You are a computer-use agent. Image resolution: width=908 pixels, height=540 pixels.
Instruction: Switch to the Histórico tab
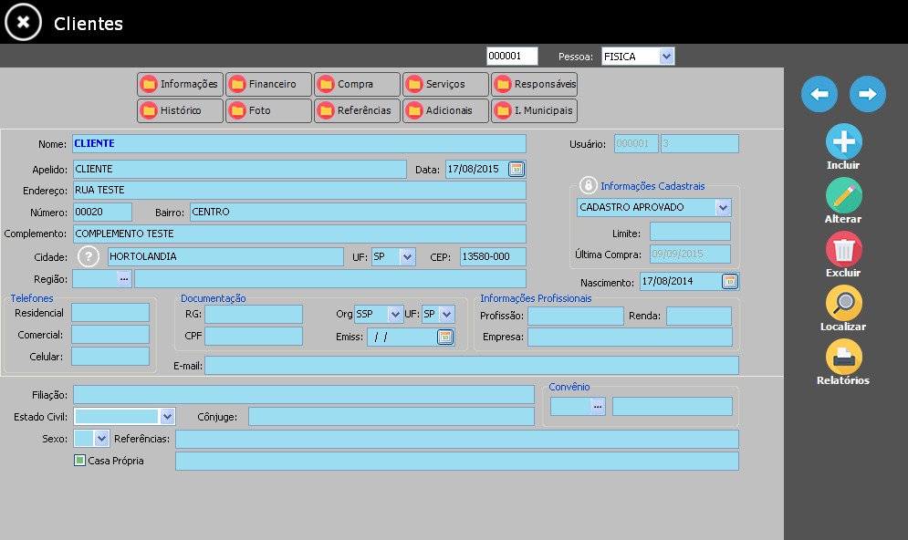[180, 110]
